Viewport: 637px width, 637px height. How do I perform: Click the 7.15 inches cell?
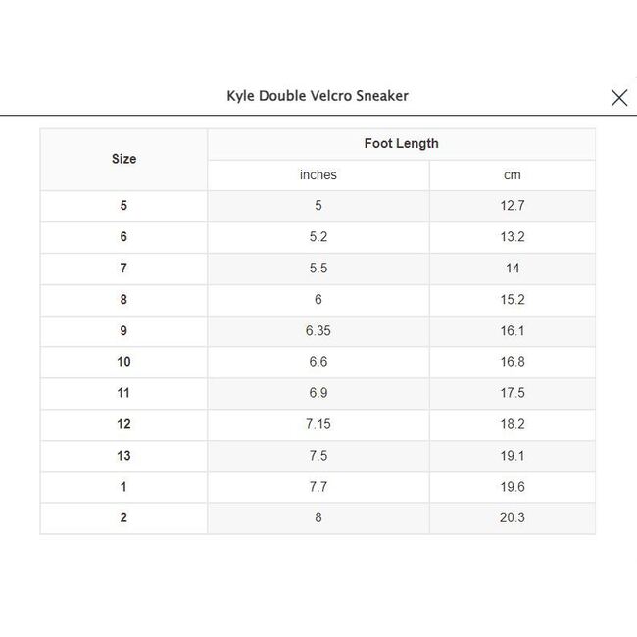point(318,424)
